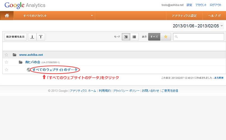Click the 表を更新 link
Screen dimensions: 226x140
[x=219, y=78]
